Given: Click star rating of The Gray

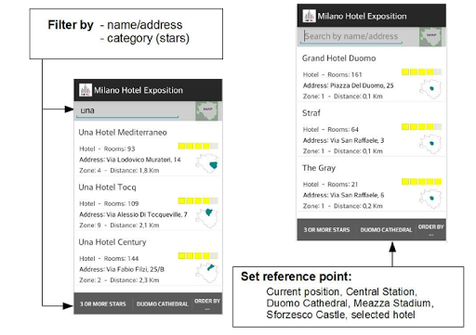Looking at the screenshot, I should click(x=421, y=182).
